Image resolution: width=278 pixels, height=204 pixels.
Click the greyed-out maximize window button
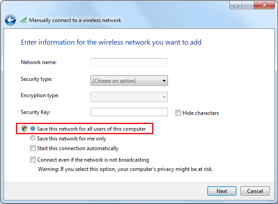[248, 5]
